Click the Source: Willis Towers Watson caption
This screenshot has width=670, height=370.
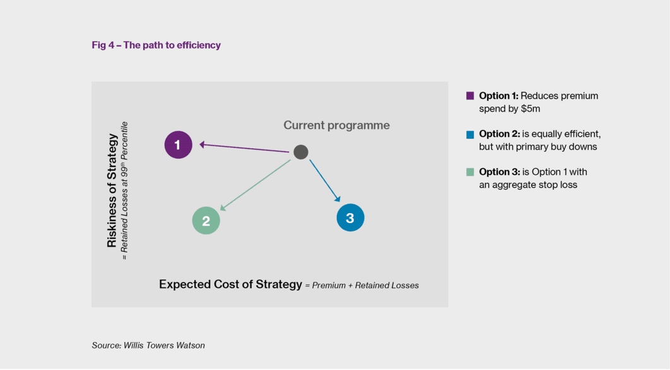point(148,345)
